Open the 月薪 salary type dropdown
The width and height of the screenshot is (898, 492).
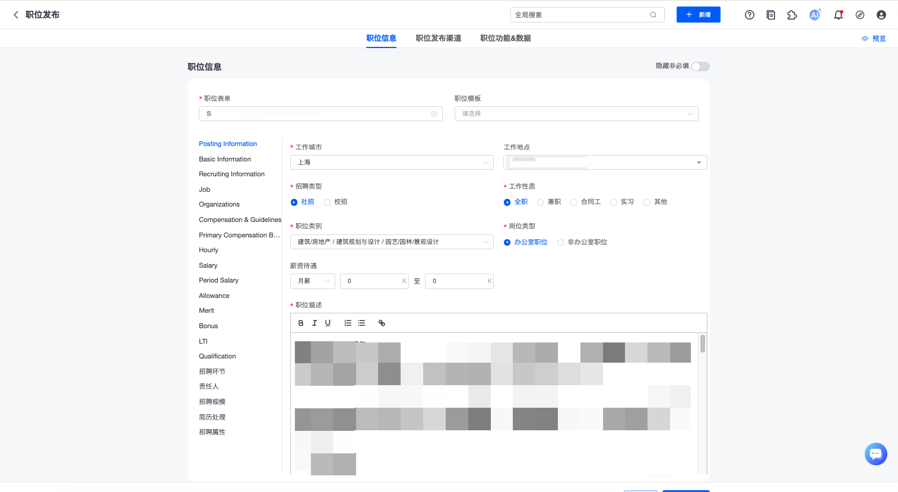pyautogui.click(x=312, y=281)
